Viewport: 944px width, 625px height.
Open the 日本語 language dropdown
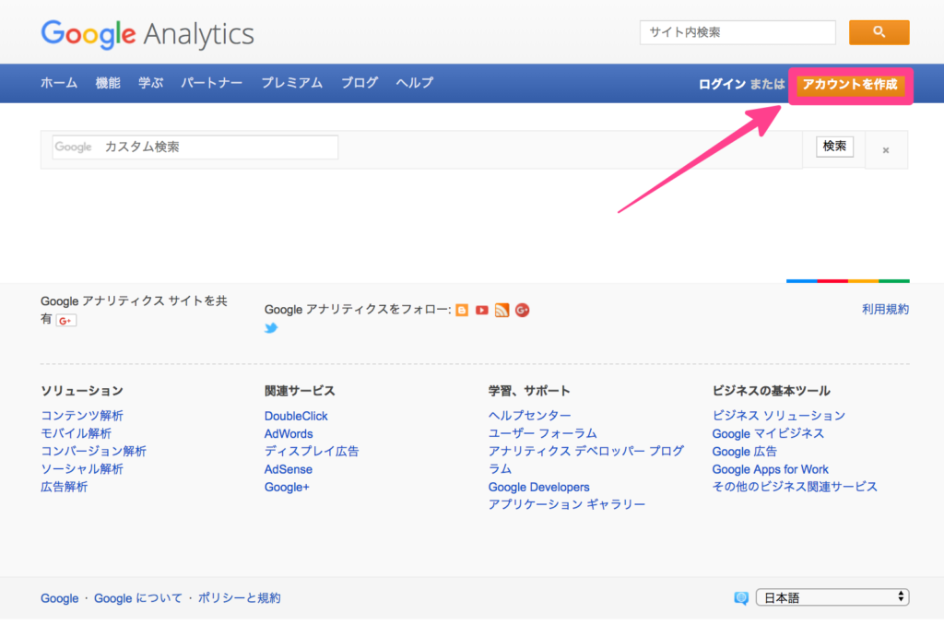pyautogui.click(x=832, y=597)
